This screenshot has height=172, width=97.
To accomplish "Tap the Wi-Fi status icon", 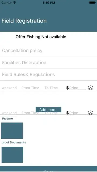I will click(x=15, y=3).
